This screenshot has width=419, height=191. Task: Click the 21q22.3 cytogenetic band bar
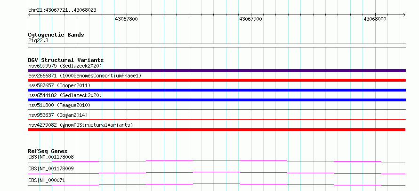click(217, 46)
